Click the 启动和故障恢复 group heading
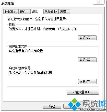The image size is (107, 112). 19,68
